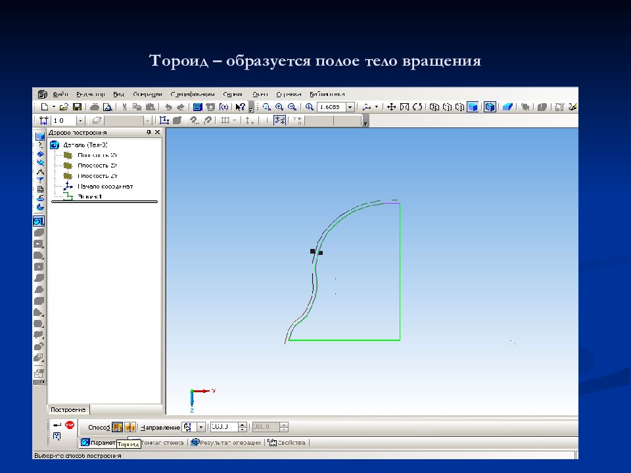Image resolution: width=631 pixels, height=473 pixels.
Task: Click the rotation angle input field
Action: (224, 427)
